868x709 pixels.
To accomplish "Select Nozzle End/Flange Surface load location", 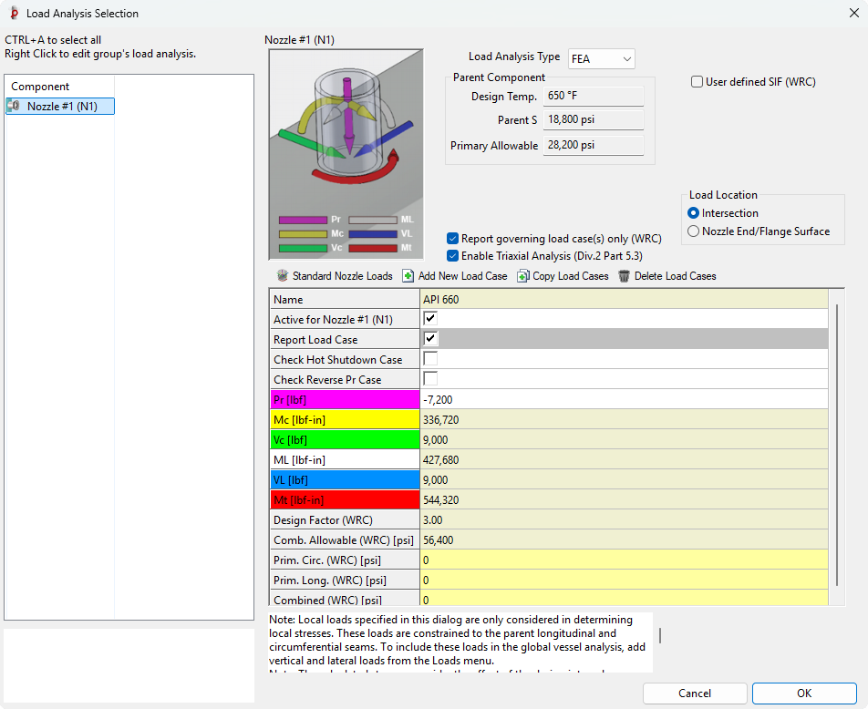I will pyautogui.click(x=694, y=231).
